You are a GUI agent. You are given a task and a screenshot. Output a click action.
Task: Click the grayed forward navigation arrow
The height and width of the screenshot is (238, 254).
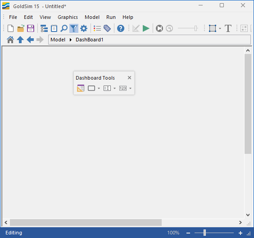click(x=40, y=40)
